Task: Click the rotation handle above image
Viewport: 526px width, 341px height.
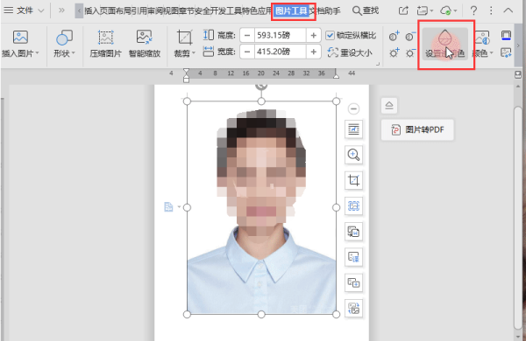Action: point(261,86)
